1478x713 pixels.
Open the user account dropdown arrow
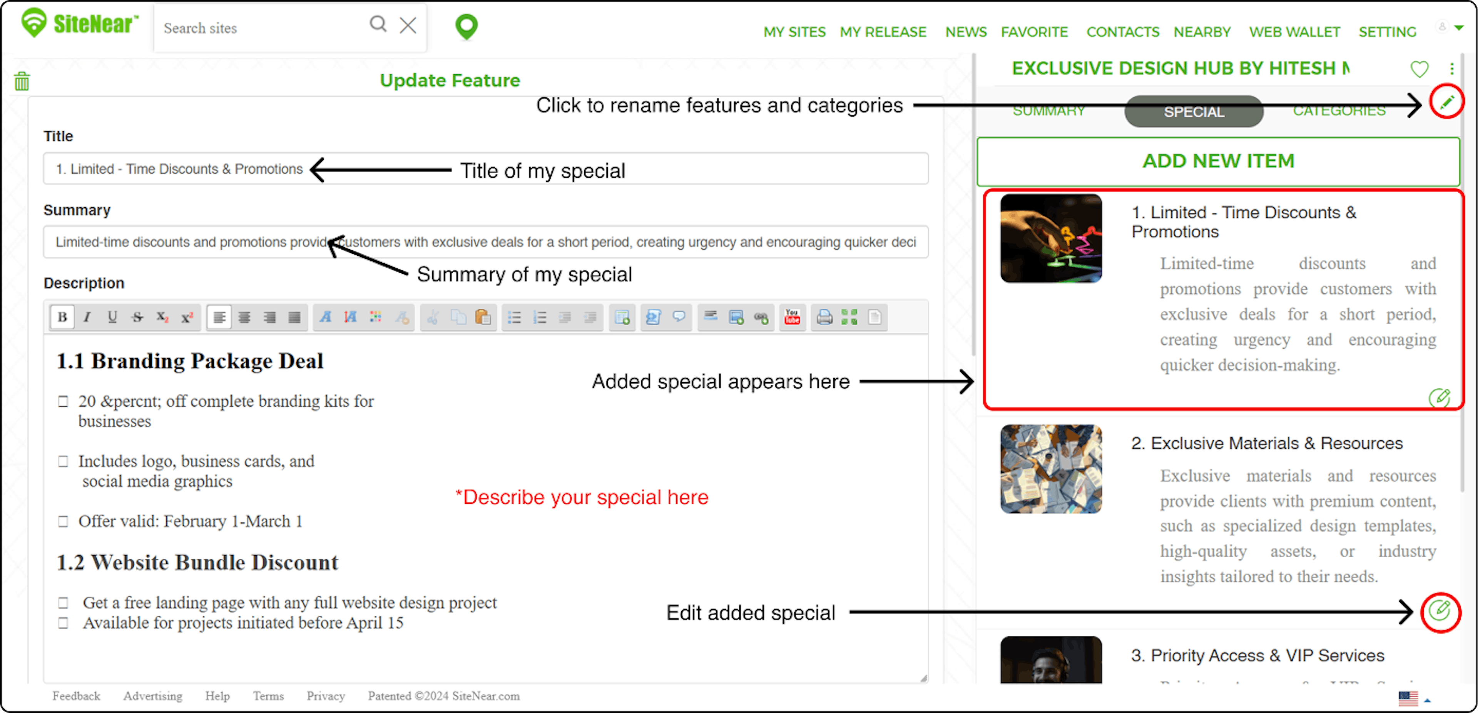click(1458, 28)
